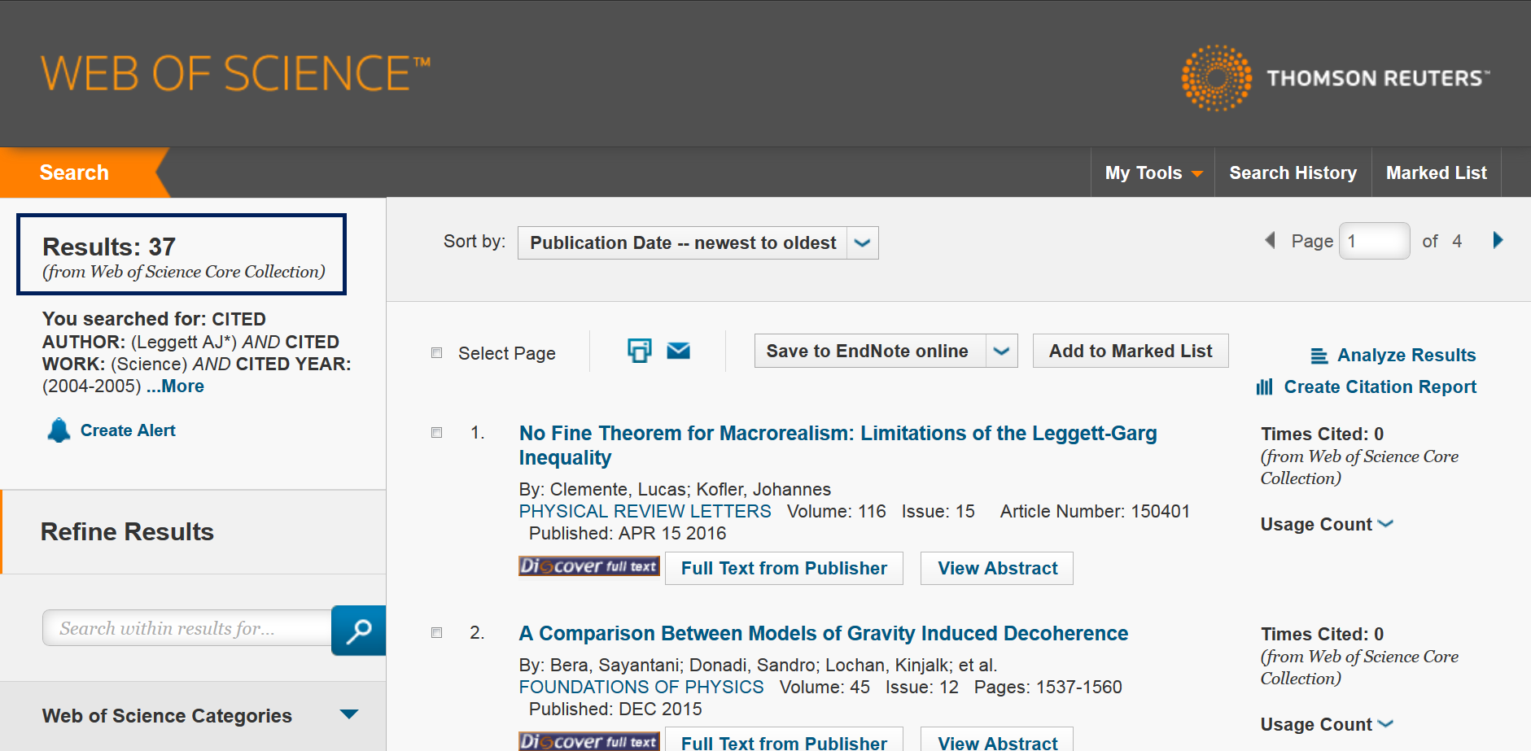Image resolution: width=1531 pixels, height=751 pixels.
Task: Click Save to EndNote online button
Action: point(870,351)
